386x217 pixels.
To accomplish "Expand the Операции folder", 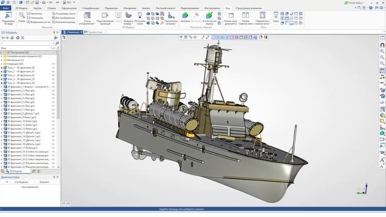I will click(1, 64).
